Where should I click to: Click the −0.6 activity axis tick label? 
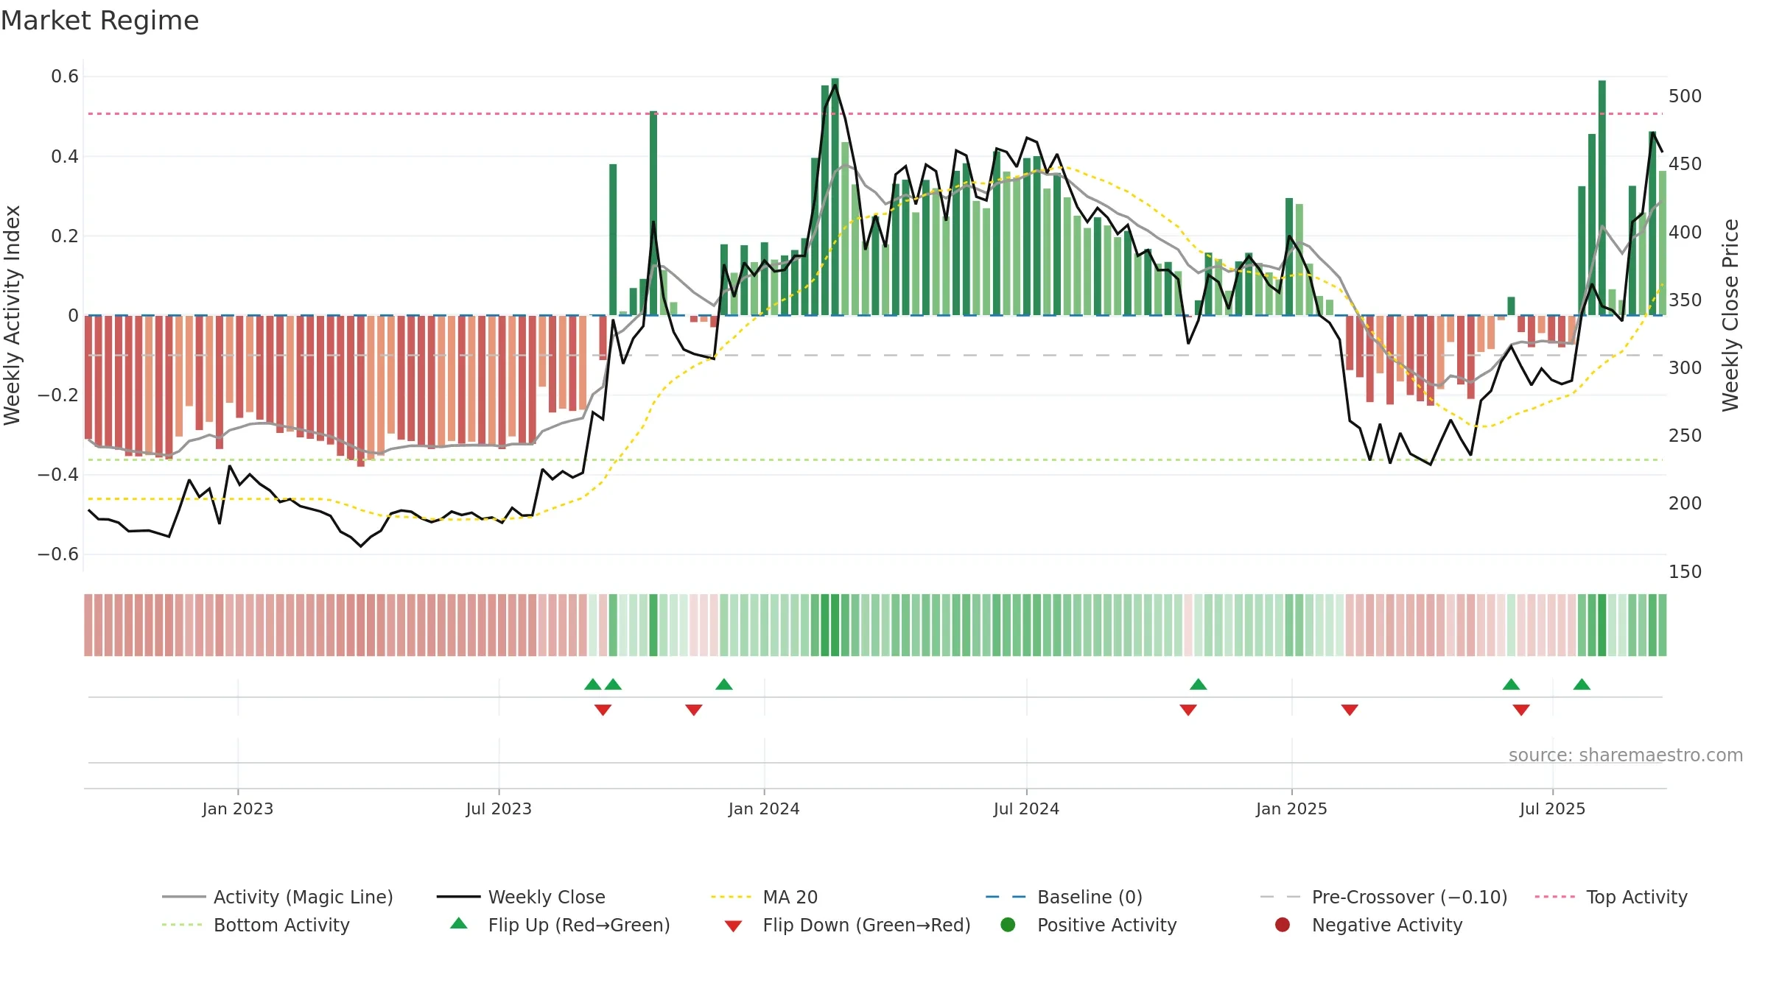(58, 554)
